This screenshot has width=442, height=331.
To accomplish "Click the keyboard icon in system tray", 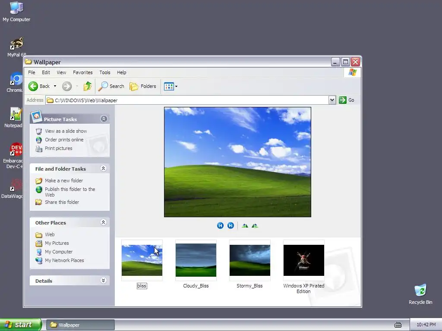I will (x=398, y=325).
